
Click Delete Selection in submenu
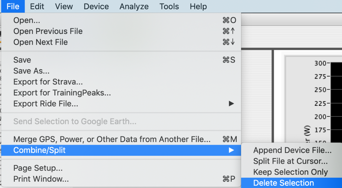(x=292, y=183)
